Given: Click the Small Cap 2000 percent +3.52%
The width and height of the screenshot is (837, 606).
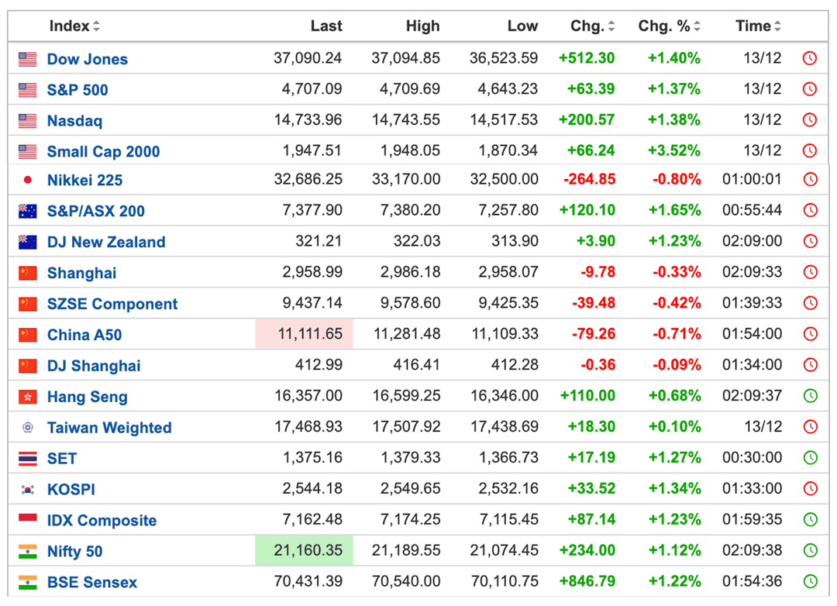Looking at the screenshot, I should click(x=673, y=150).
